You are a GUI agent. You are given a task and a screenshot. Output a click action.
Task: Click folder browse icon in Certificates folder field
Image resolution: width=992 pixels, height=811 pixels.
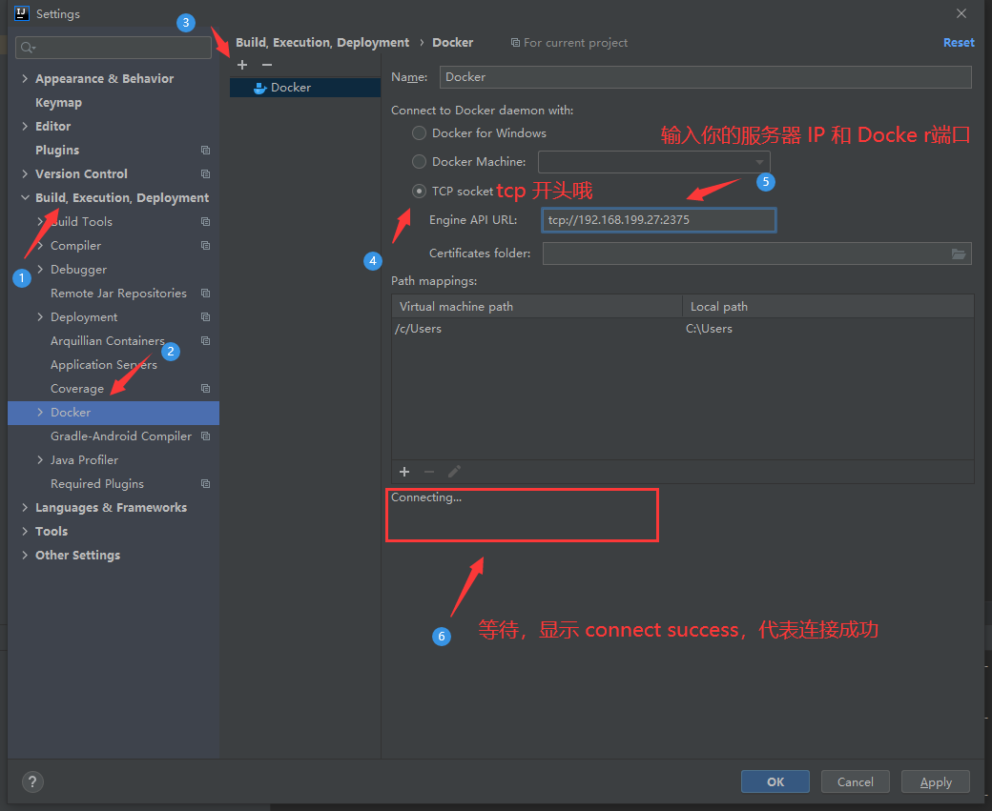(x=959, y=253)
